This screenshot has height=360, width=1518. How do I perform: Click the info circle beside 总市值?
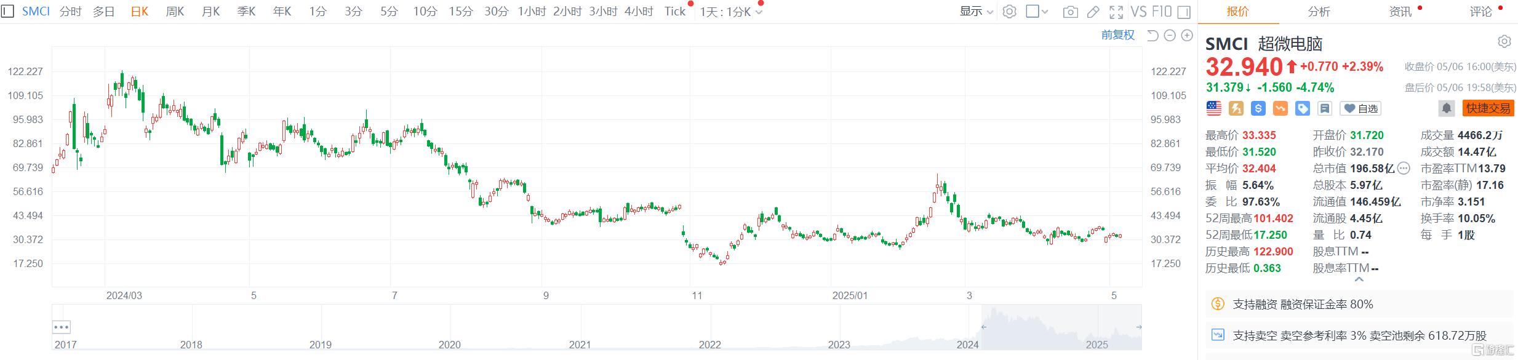[x=1403, y=169]
